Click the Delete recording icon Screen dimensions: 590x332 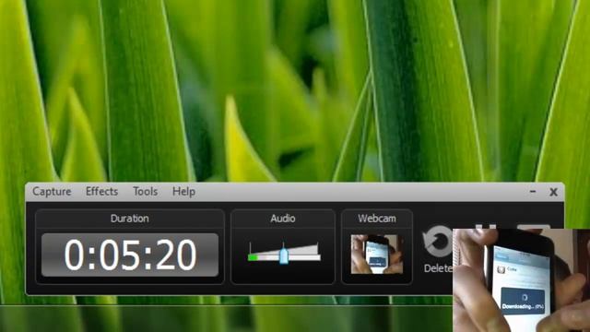coord(437,241)
